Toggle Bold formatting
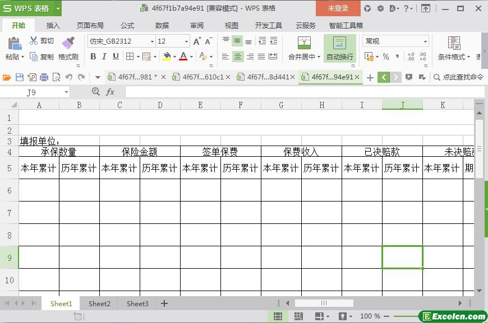Viewport: 488px width, 323px height. 93,57
